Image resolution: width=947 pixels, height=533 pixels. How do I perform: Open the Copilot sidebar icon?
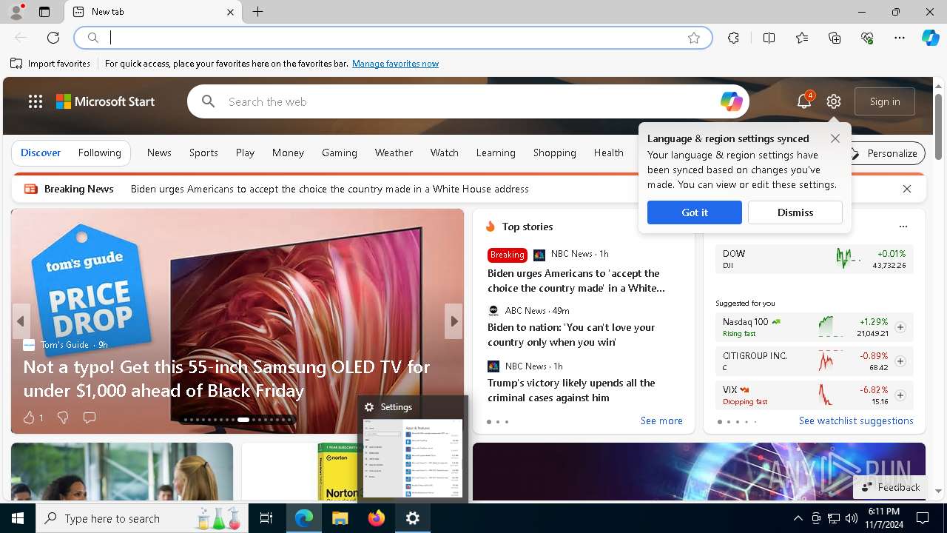[x=930, y=38]
